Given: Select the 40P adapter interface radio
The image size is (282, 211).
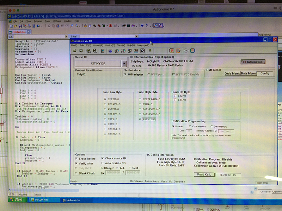Looking at the screenshot, I should pos(125,75).
